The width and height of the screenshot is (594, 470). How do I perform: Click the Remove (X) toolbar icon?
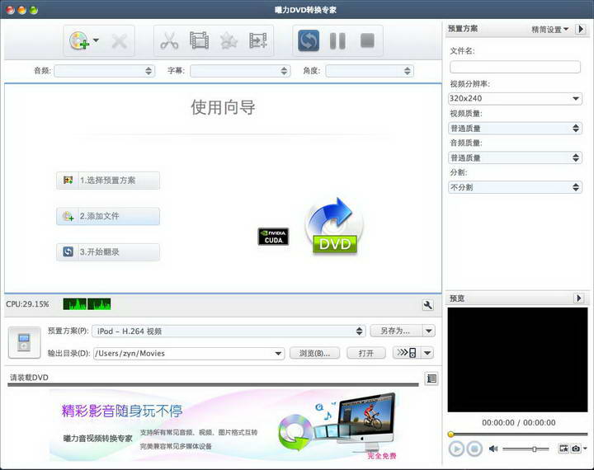click(x=120, y=41)
